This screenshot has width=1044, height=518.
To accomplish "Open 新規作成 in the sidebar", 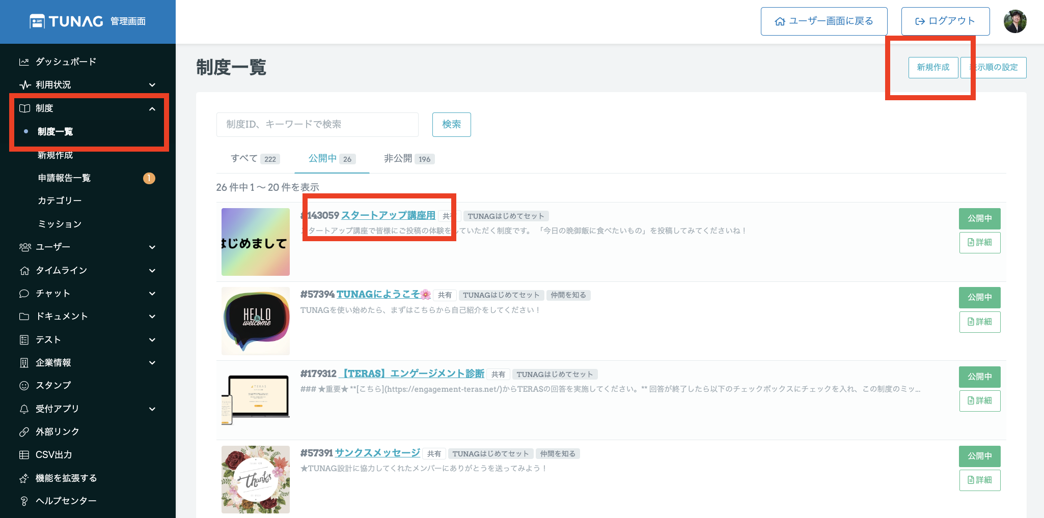I will point(55,155).
